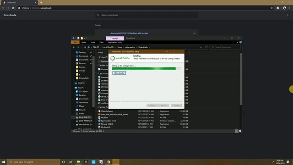Go forward in File Explorer navigation
Screen dimensions: 293x165
pos(78,47)
